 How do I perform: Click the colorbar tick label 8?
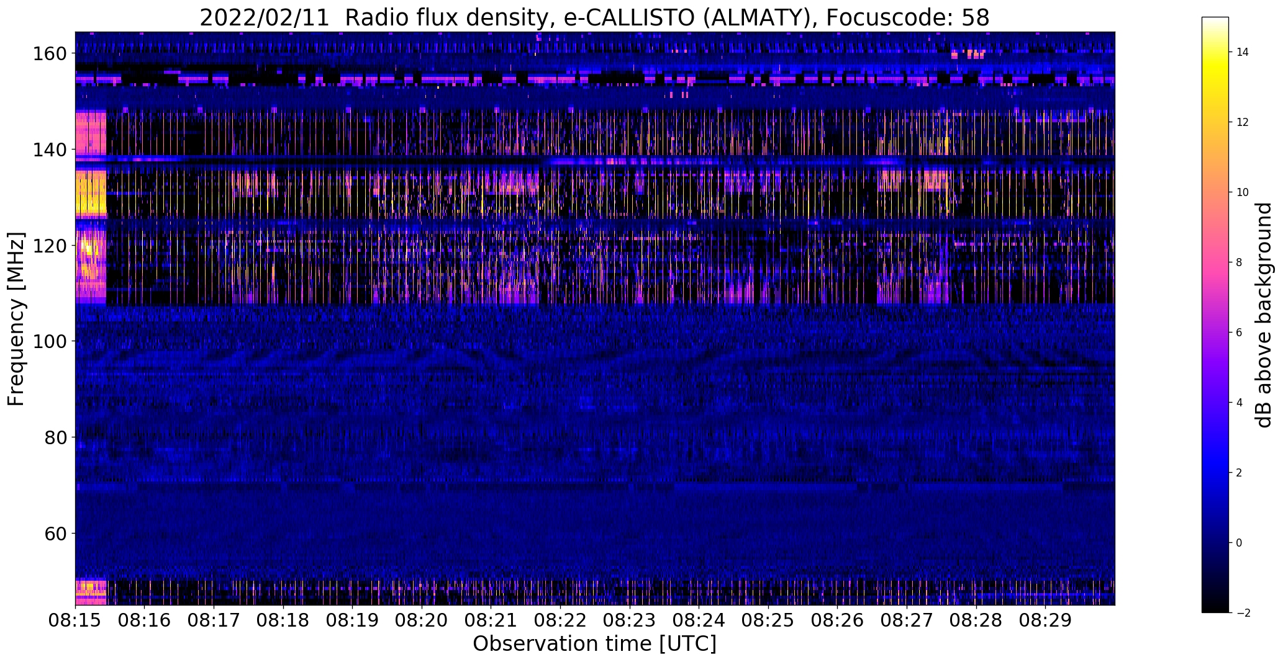click(1239, 262)
